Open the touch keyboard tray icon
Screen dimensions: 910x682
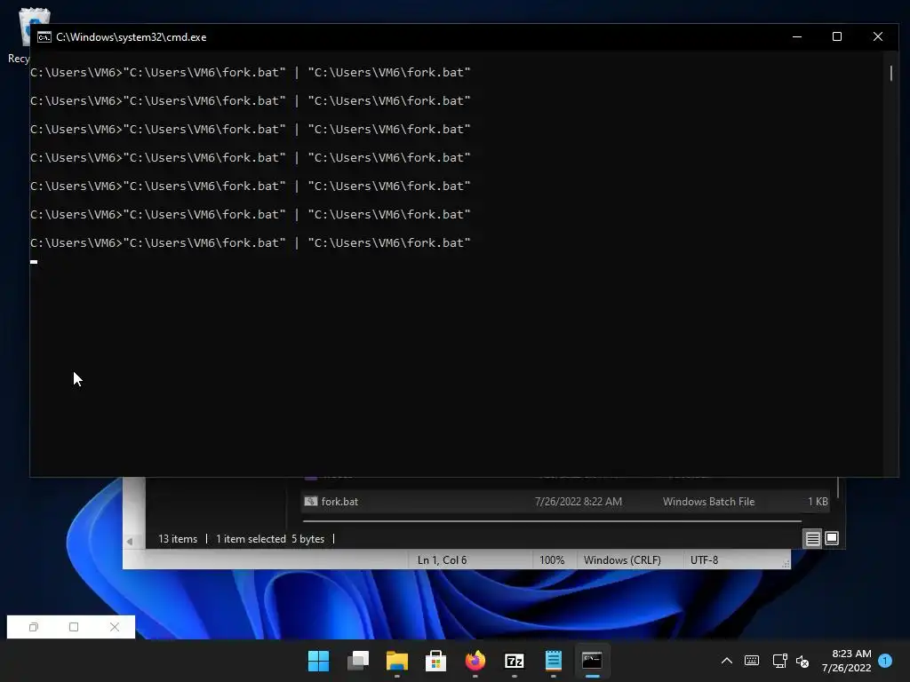click(752, 661)
